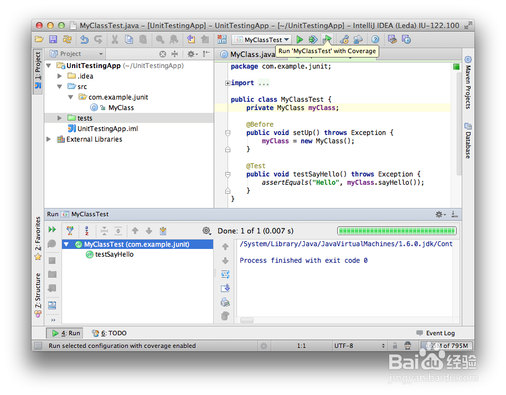Screen dimensions: 506x395
Task: Switch to the MyClass.java editor tab
Action: [249, 55]
